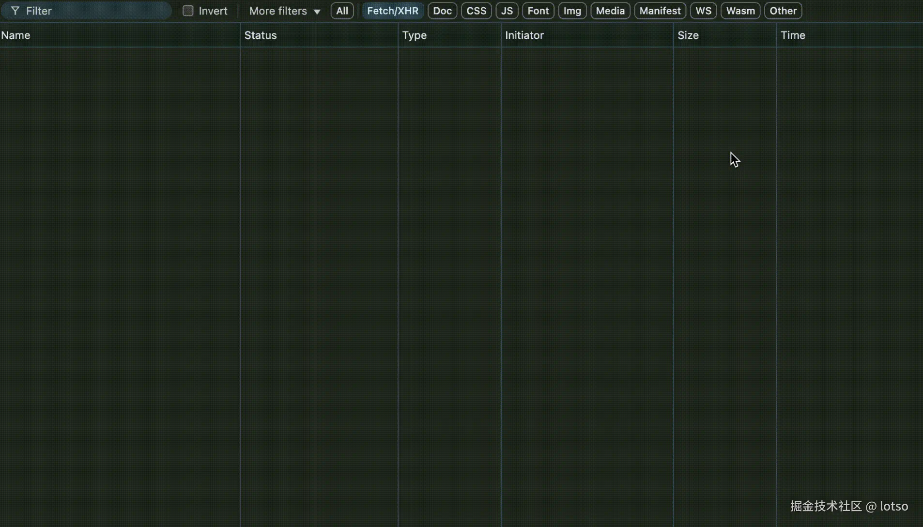Image resolution: width=923 pixels, height=527 pixels.
Task: Sort requests by Time
Action: point(793,35)
